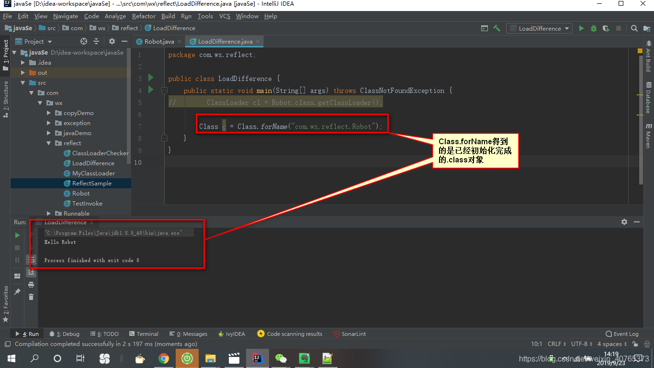Viewport: 654px width, 368px height.
Task: Expand the copyDemo package
Action: coord(49,113)
